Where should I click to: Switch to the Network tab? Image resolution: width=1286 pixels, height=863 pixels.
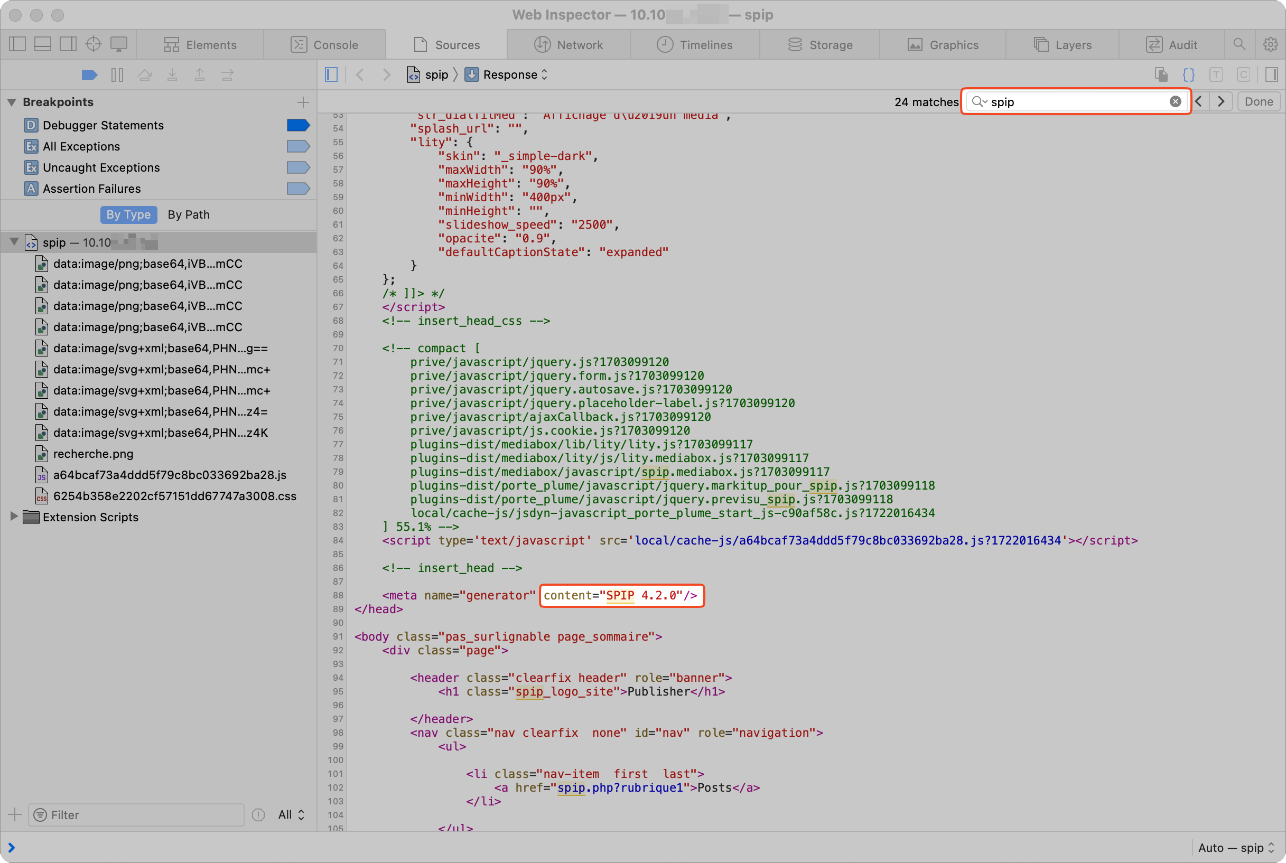569,44
